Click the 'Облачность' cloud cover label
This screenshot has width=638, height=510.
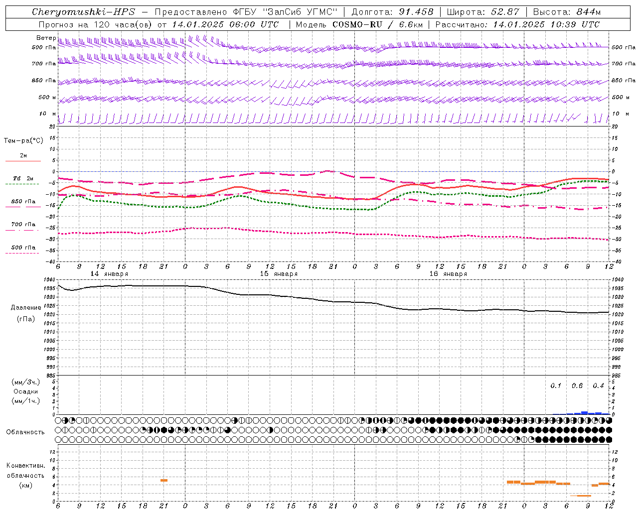25,432
